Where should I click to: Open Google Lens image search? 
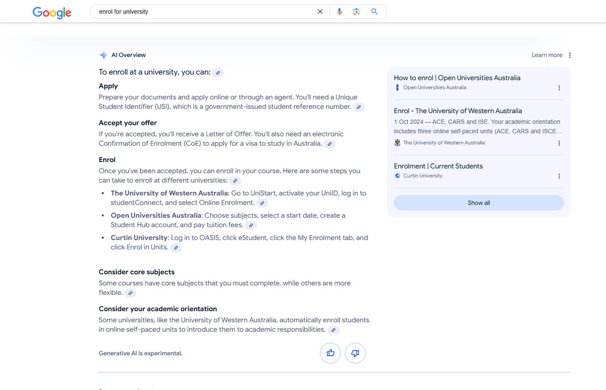[356, 12]
